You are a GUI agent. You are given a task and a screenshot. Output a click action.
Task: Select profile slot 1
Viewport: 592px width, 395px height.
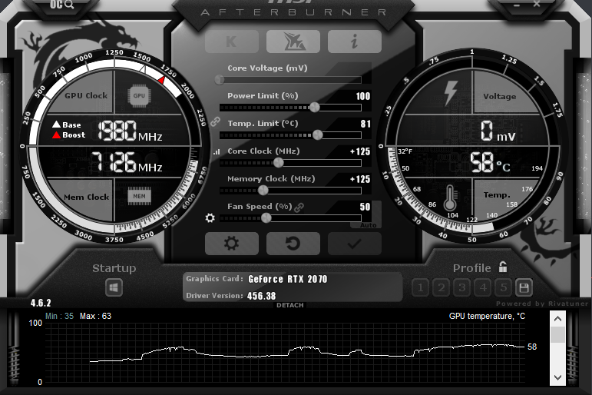pyautogui.click(x=420, y=287)
